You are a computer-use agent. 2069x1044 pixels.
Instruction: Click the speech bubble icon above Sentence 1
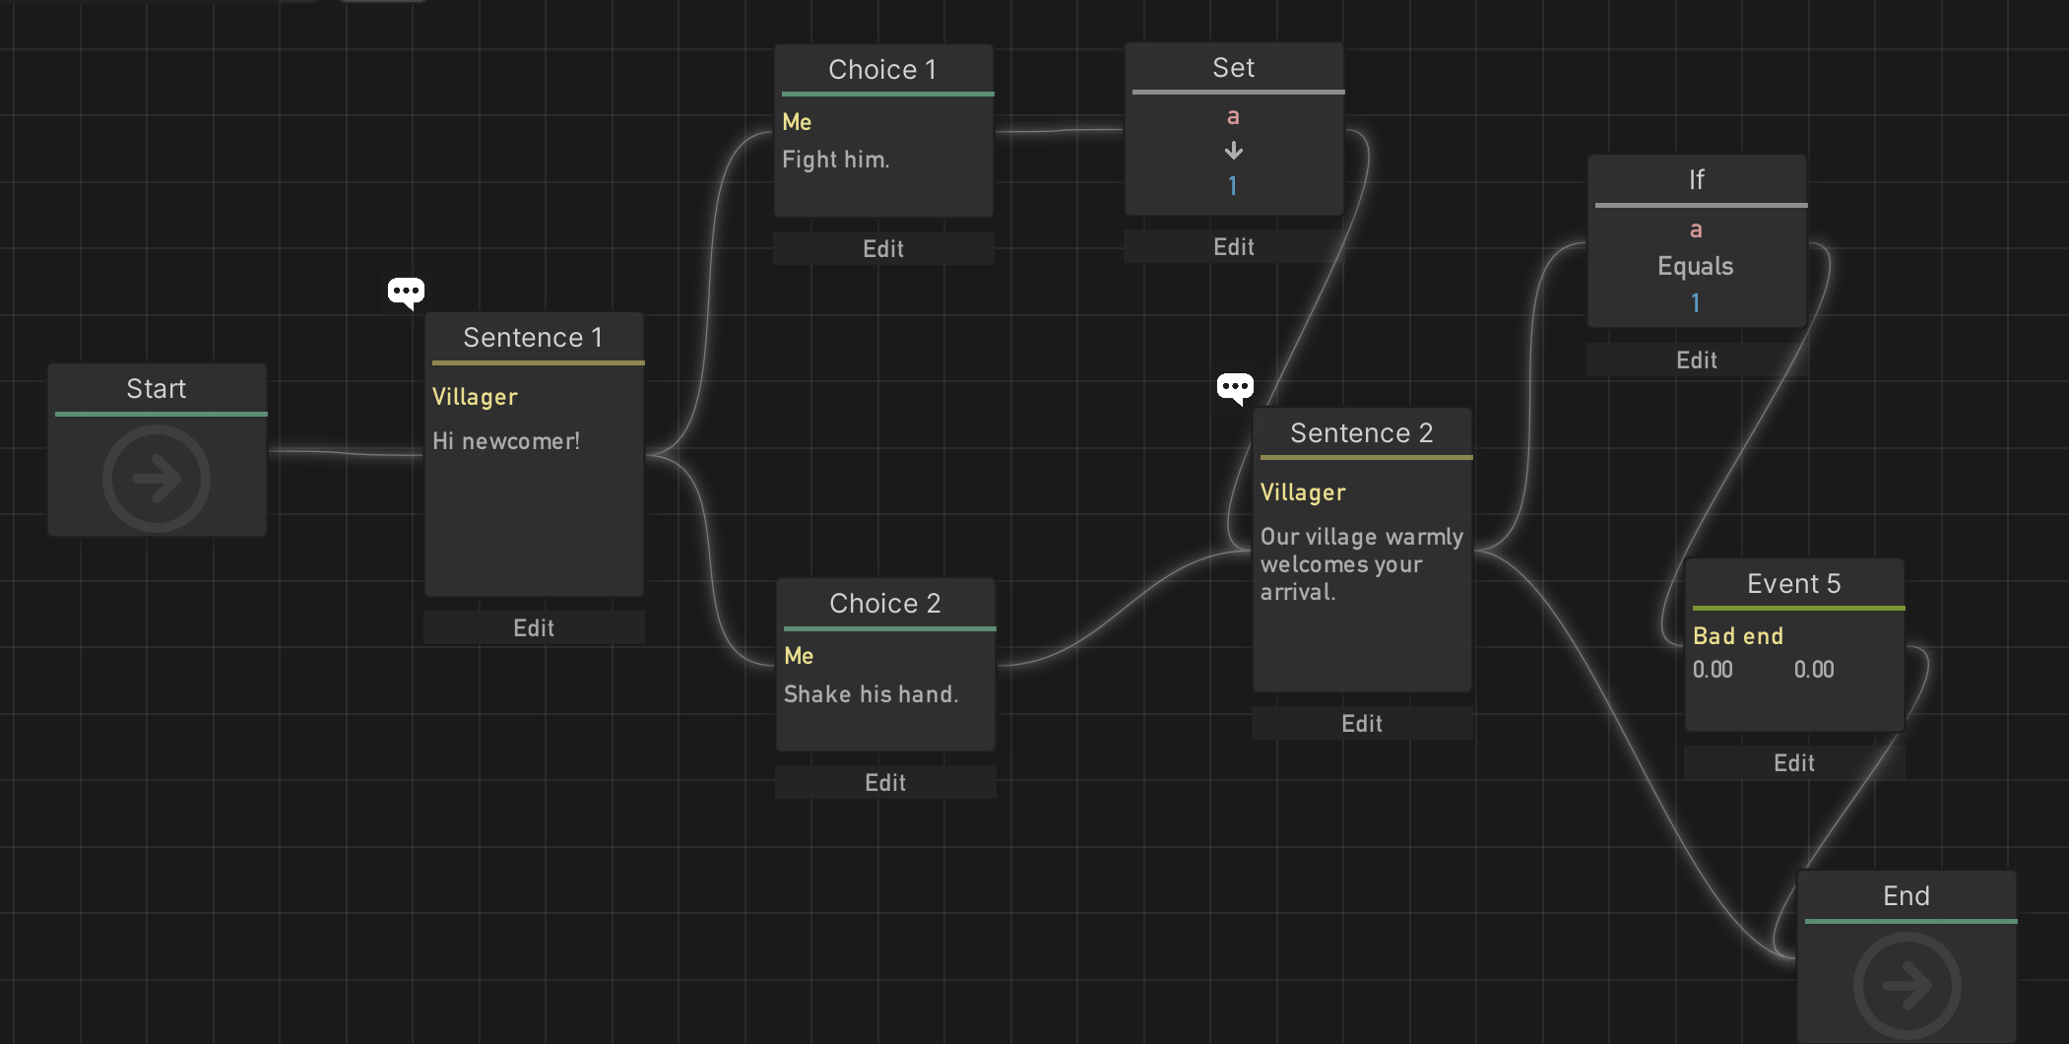[x=406, y=293]
